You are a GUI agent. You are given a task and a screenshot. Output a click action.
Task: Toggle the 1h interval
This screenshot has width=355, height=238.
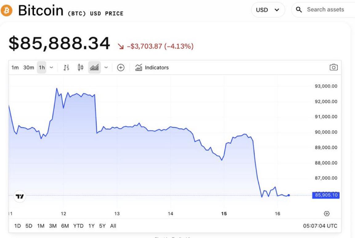pos(42,68)
